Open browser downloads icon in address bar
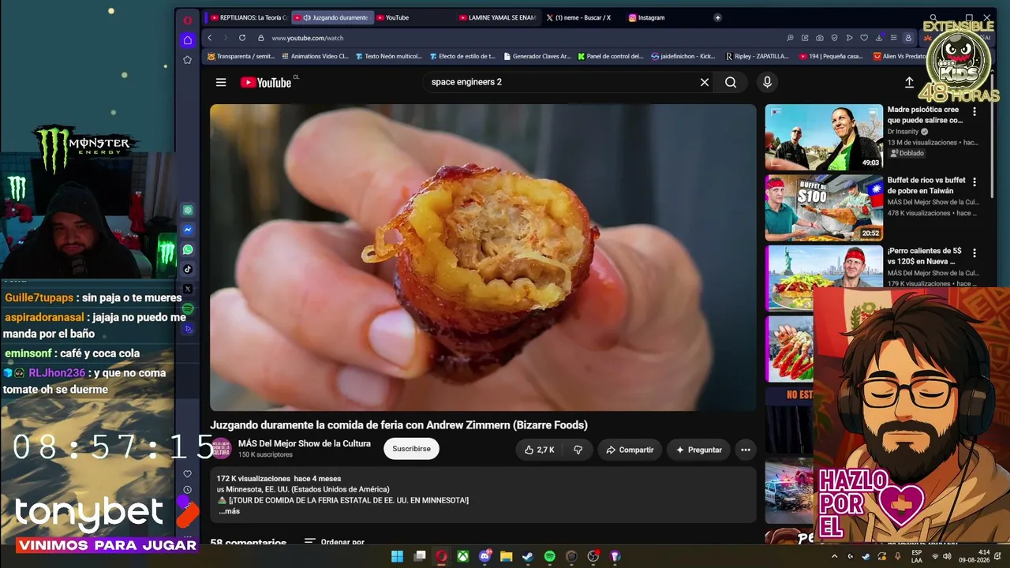 click(879, 38)
